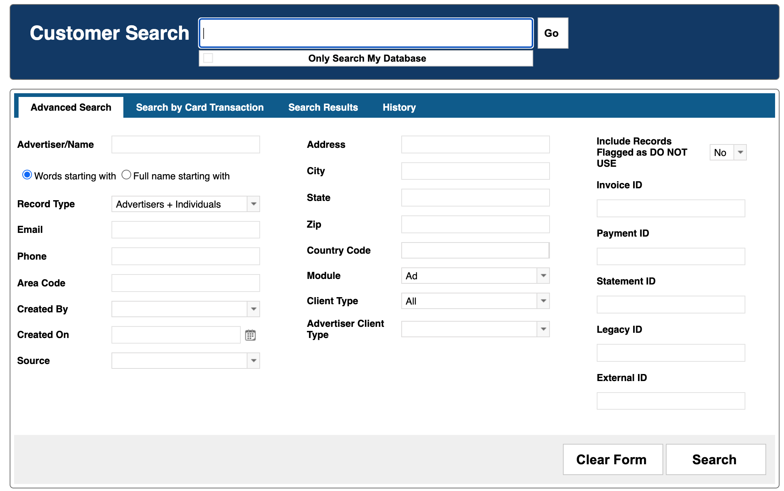Viewport: 784px width, 491px height.
Task: Click the Invoice ID input field
Action: coord(670,208)
